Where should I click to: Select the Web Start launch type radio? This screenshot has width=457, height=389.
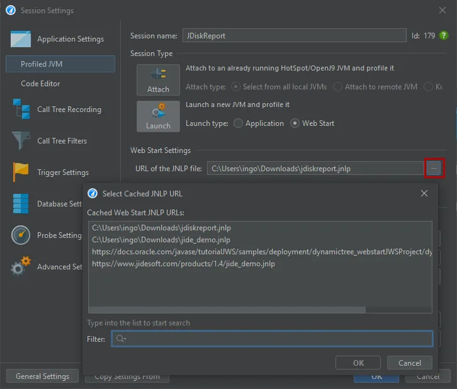[x=295, y=123]
